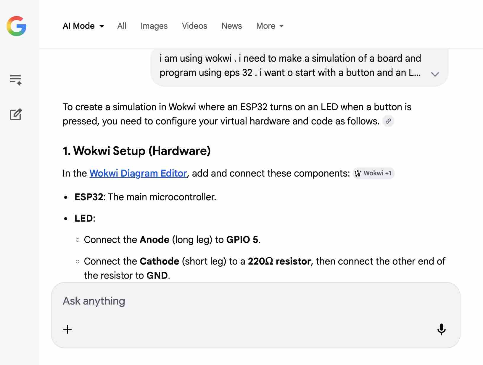
Task: Click the GPIO 5 bold text
Action: tap(242, 240)
